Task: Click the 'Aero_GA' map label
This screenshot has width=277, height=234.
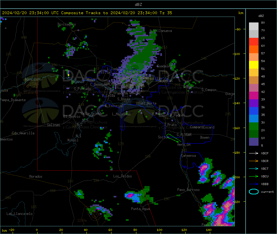Action: pos(184,145)
